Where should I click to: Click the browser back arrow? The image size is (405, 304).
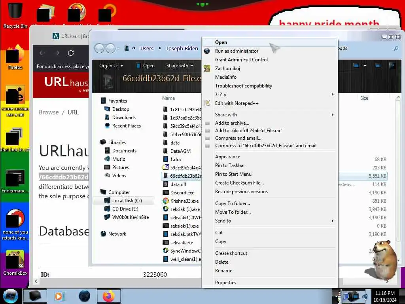[x=42, y=53]
